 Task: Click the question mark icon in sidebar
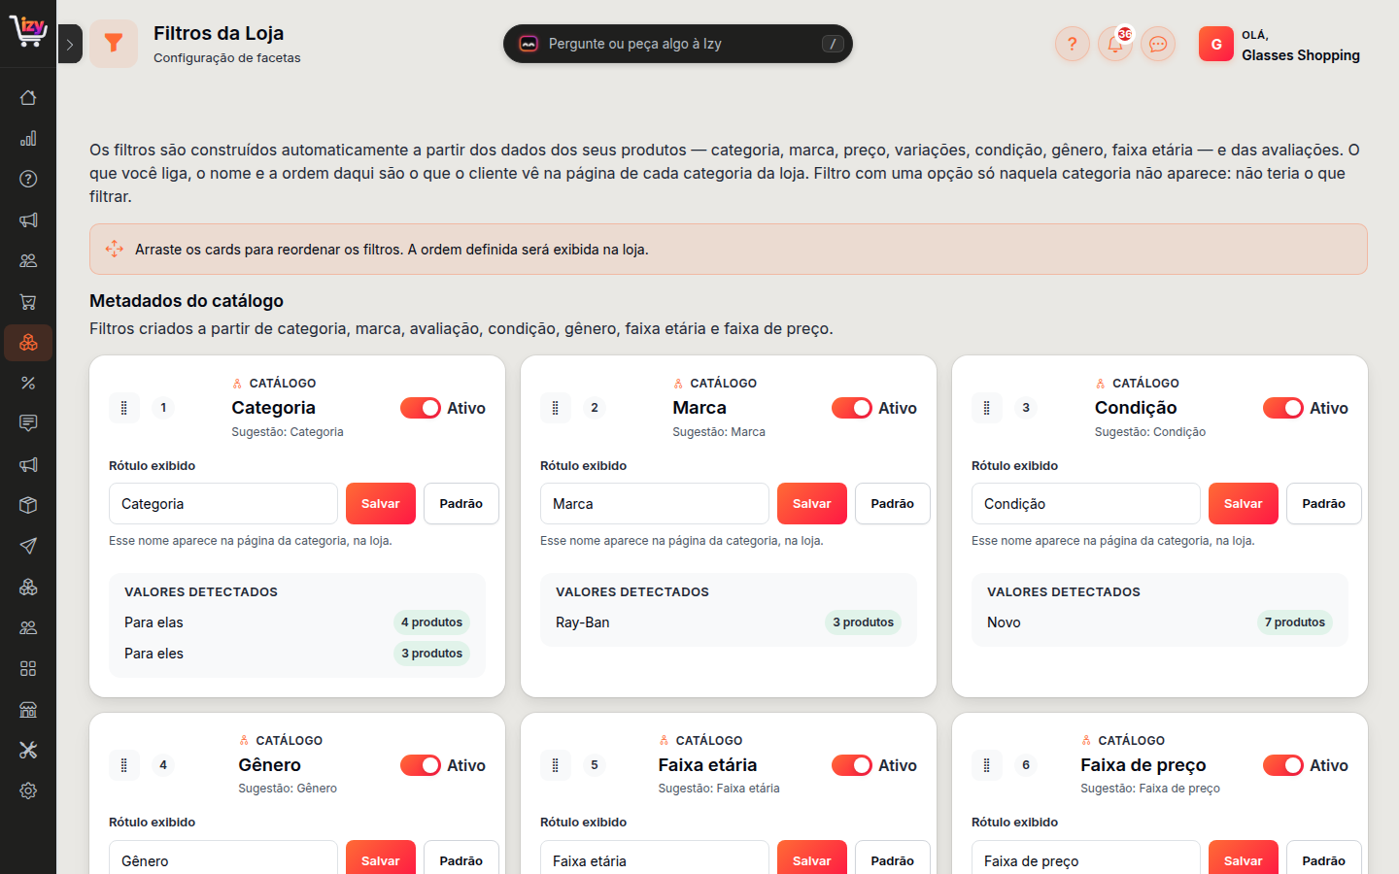point(28,179)
